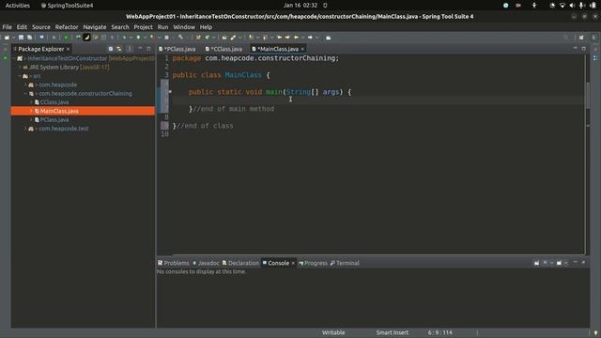Expand the com.heapcode package
This screenshot has height=338, width=601.
(x=25, y=84)
